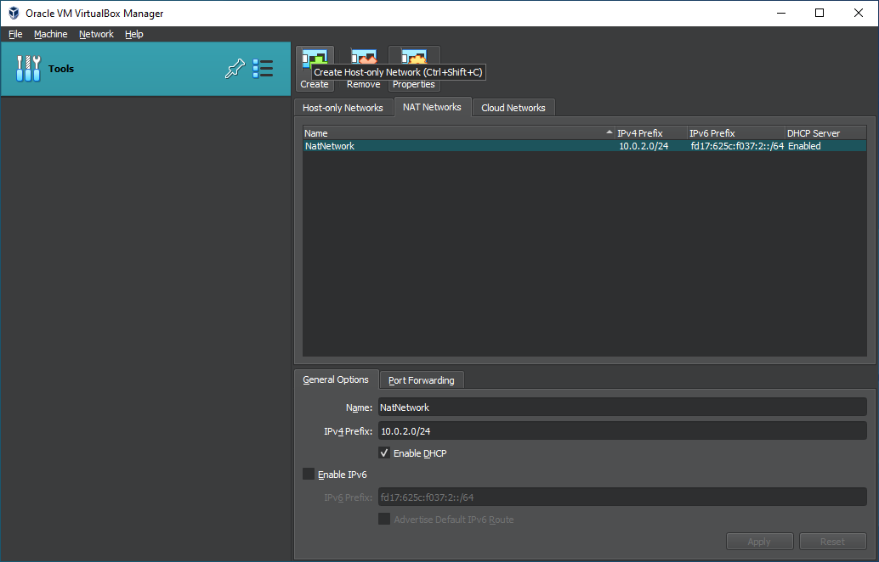Check Advertise Default IPv6 Route
879x562 pixels.
click(384, 519)
